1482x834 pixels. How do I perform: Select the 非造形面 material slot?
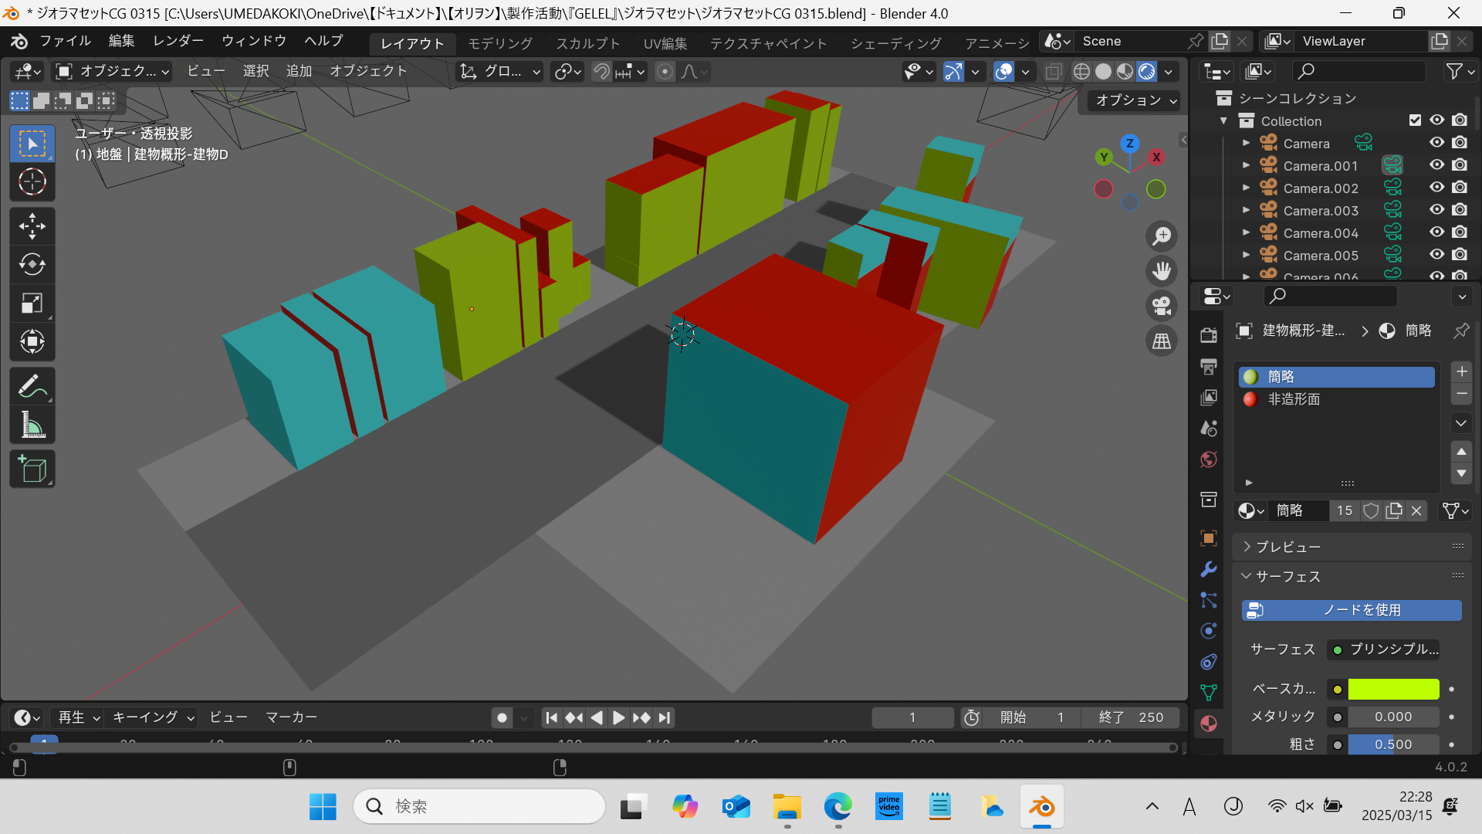1336,399
